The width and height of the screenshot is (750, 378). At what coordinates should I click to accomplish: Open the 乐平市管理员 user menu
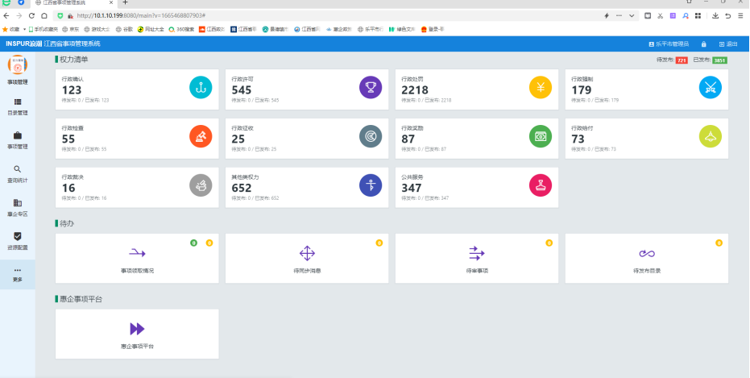[669, 44]
